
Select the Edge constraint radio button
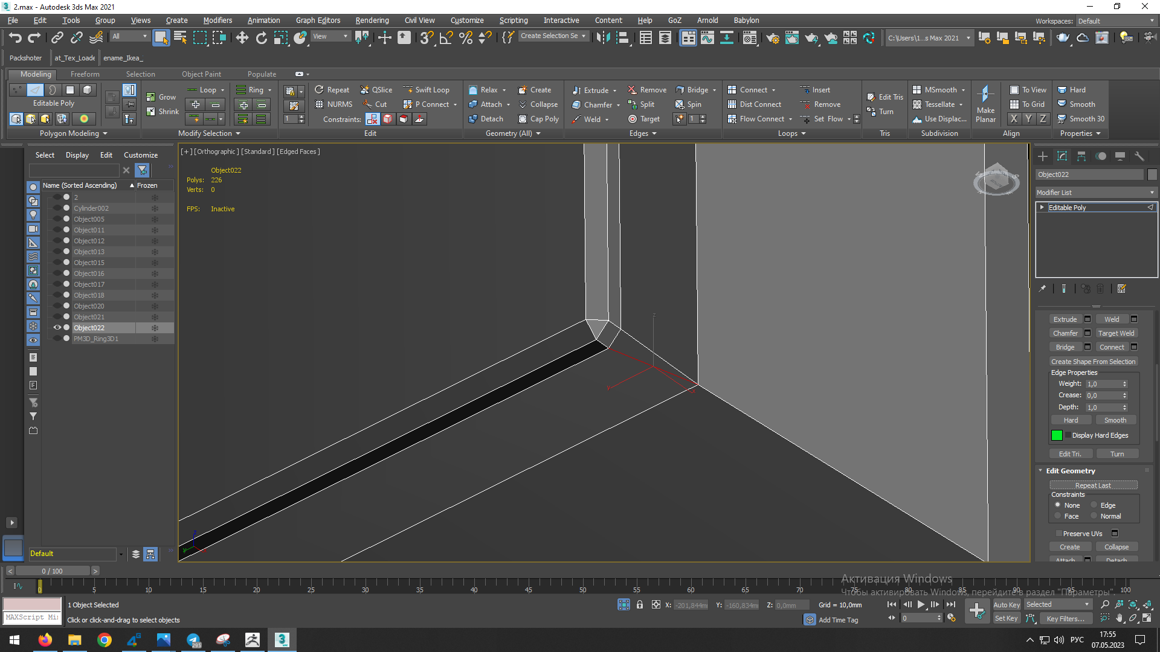[x=1094, y=505]
